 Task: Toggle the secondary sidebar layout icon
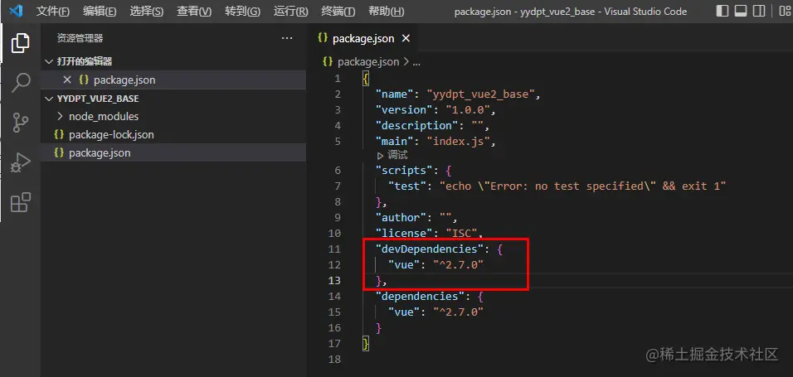[759, 11]
